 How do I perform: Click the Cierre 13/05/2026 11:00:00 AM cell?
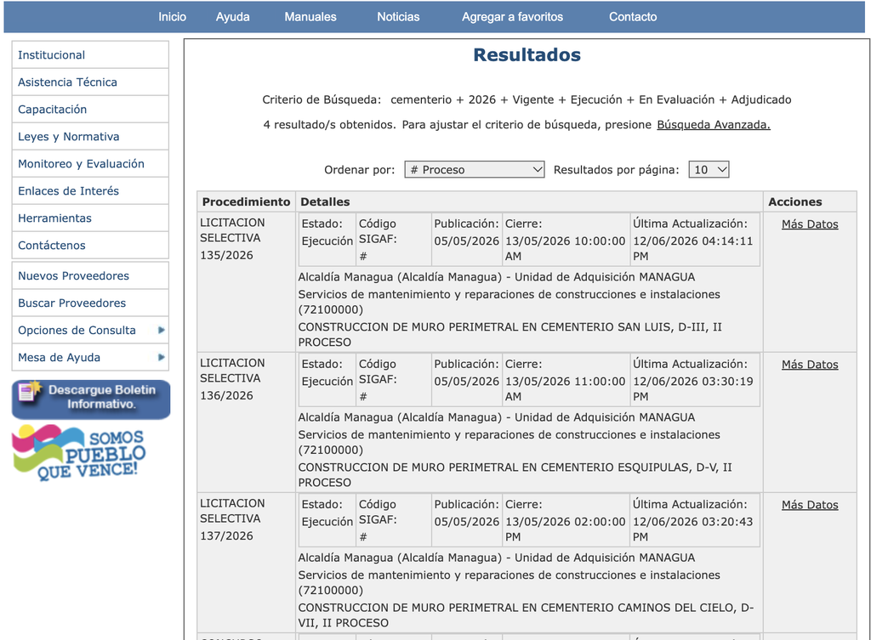[566, 380]
